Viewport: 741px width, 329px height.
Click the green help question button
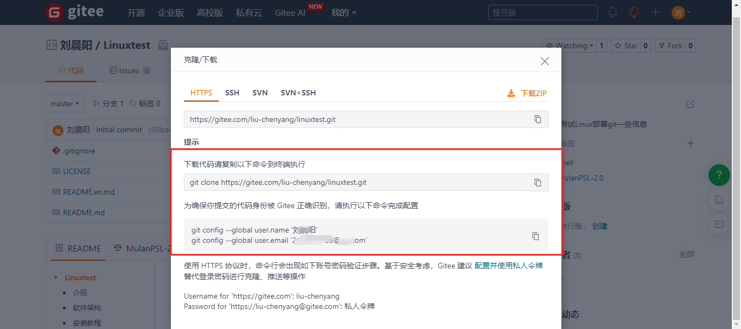point(719,175)
